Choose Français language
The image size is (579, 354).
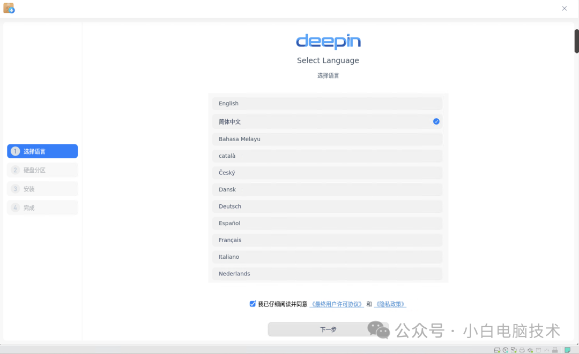point(327,240)
